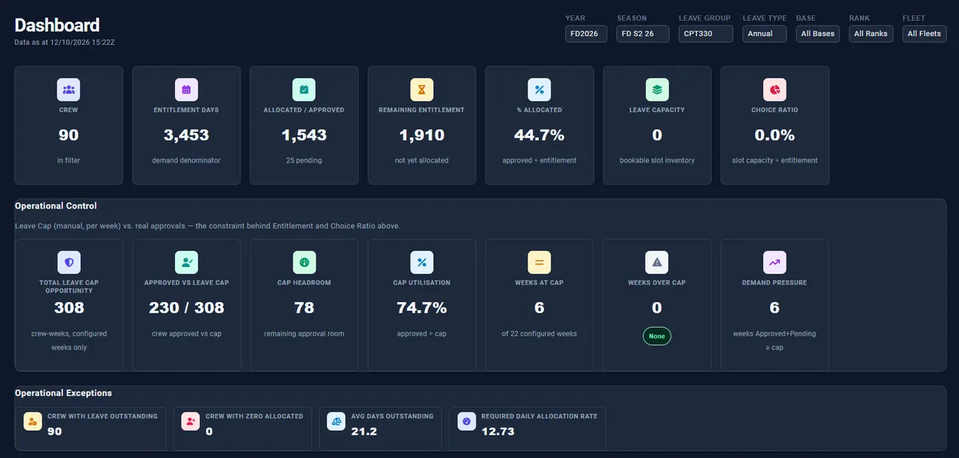This screenshot has height=458, width=959.
Task: Click the 'remaining approval room' caption
Action: (304, 333)
